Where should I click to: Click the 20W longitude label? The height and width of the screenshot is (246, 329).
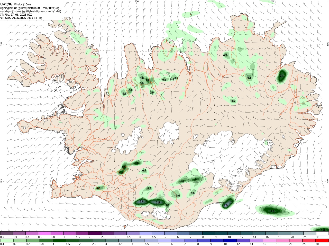[x=137, y=1]
